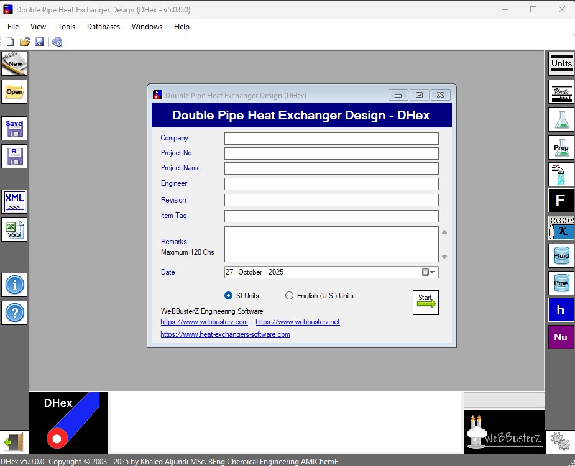The image size is (575, 466).
Task: Click the settings gear icon at bottom right
Action: pos(560,441)
